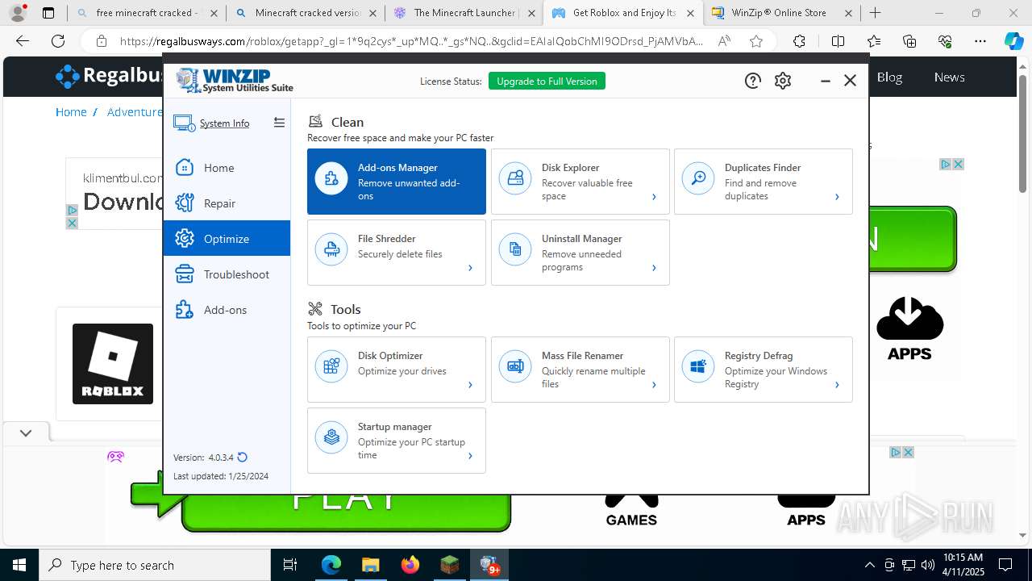
Task: Click the Registry Defrag icon
Action: (x=698, y=367)
